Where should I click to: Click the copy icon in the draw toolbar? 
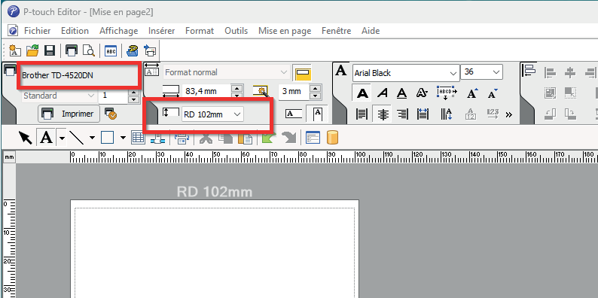(x=225, y=138)
